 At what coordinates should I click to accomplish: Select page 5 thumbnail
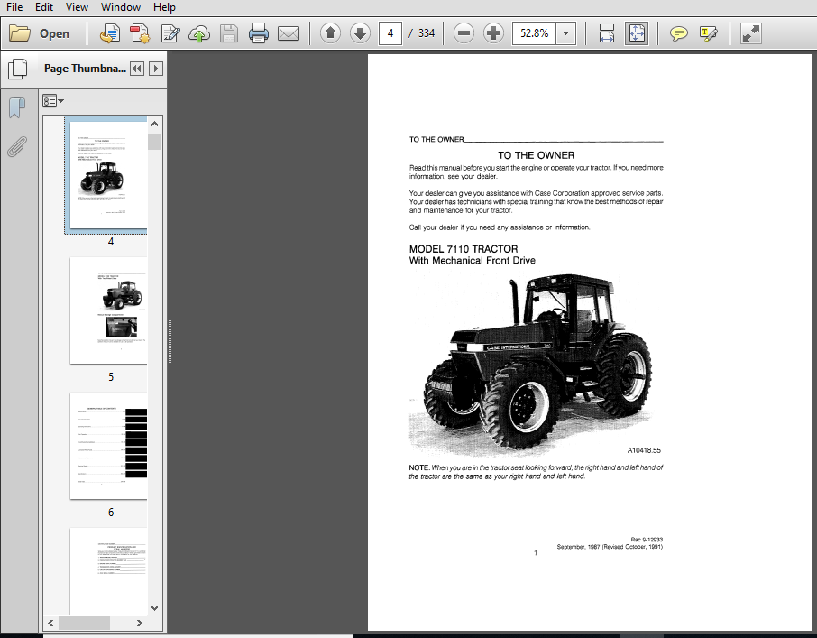(x=108, y=310)
